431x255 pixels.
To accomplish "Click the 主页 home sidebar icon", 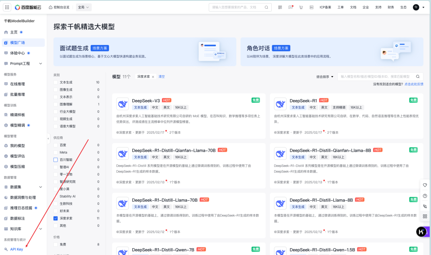I will (x=6, y=32).
